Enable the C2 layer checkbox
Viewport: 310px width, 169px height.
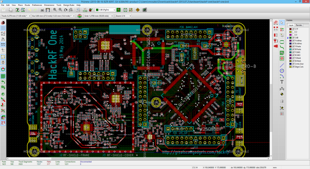point(293,32)
